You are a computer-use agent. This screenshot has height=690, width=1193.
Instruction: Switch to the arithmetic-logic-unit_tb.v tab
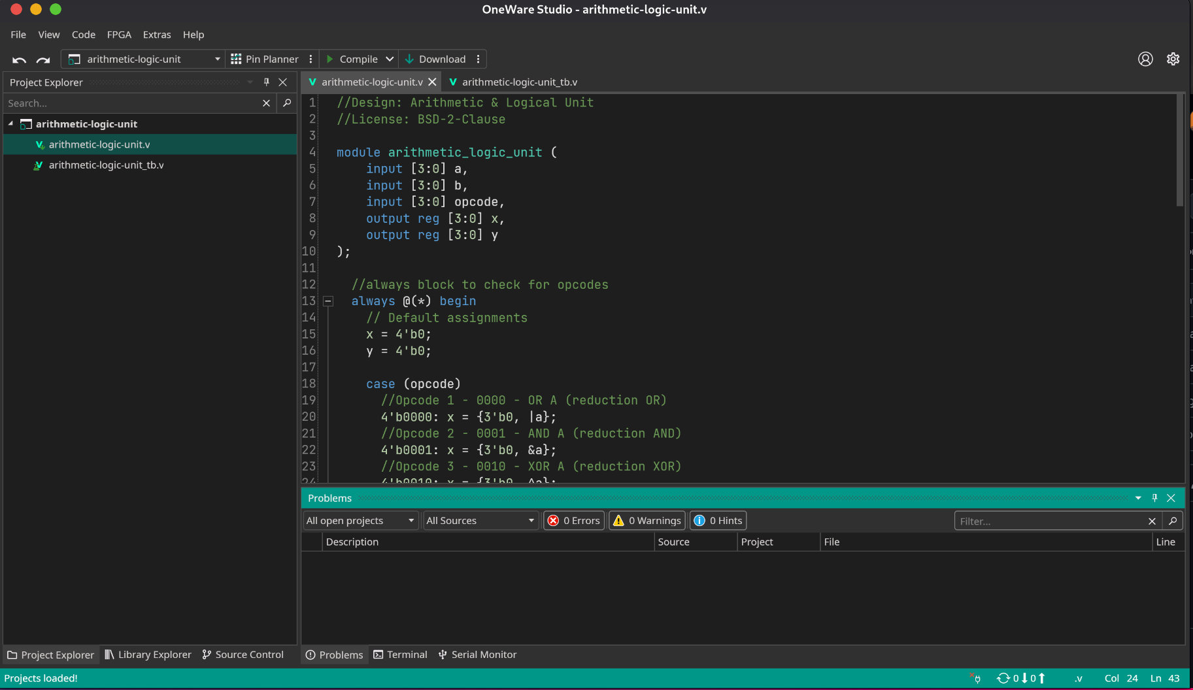pyautogui.click(x=519, y=82)
